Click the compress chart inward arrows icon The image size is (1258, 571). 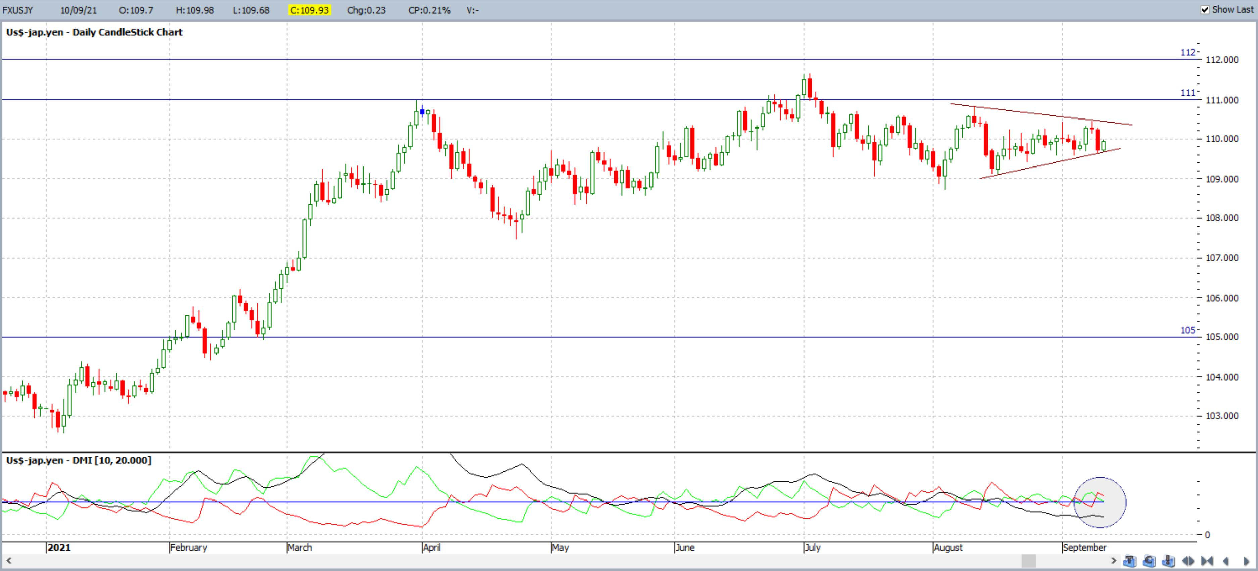pyautogui.click(x=1207, y=561)
